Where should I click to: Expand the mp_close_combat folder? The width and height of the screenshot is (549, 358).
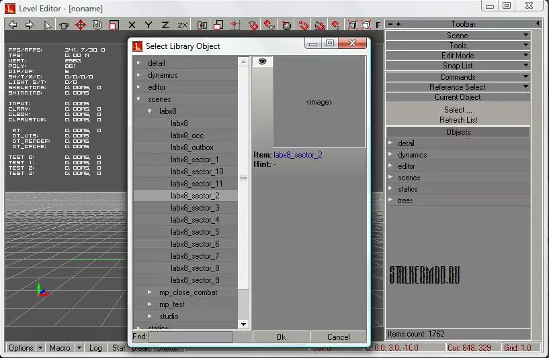tap(150, 292)
